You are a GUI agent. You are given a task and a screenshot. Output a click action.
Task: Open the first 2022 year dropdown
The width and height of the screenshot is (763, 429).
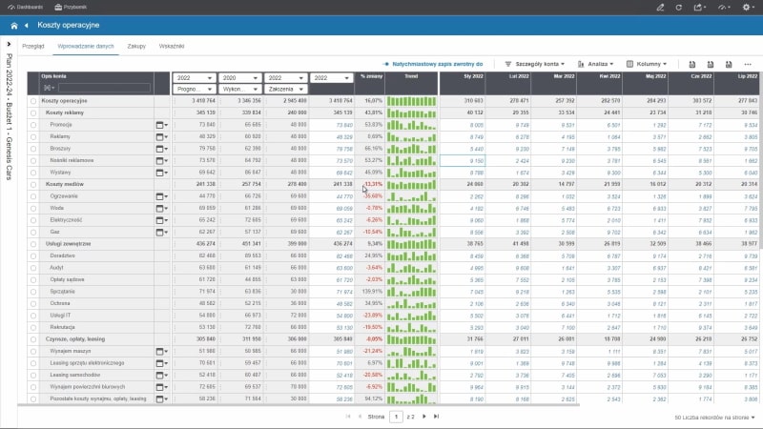pyautogui.click(x=195, y=78)
